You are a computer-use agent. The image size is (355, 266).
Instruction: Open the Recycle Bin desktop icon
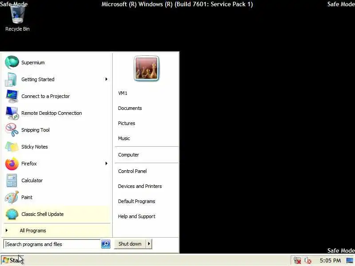[x=17, y=14]
